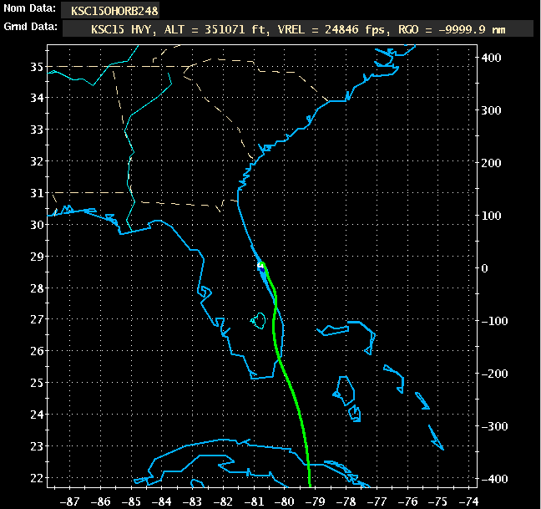This screenshot has width=541, height=509.
Task: Click latitude label 27 on the left axis
Action: tap(37, 319)
